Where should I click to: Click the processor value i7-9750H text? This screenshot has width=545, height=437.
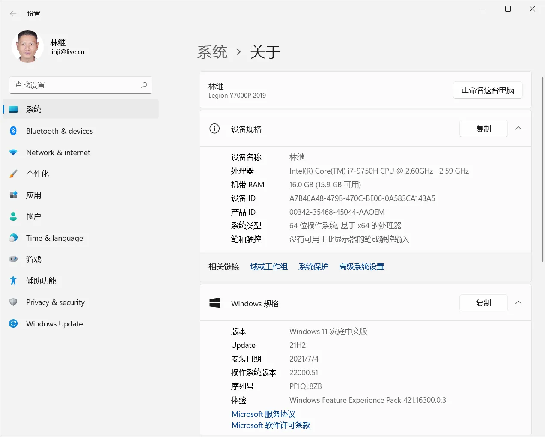(x=379, y=171)
